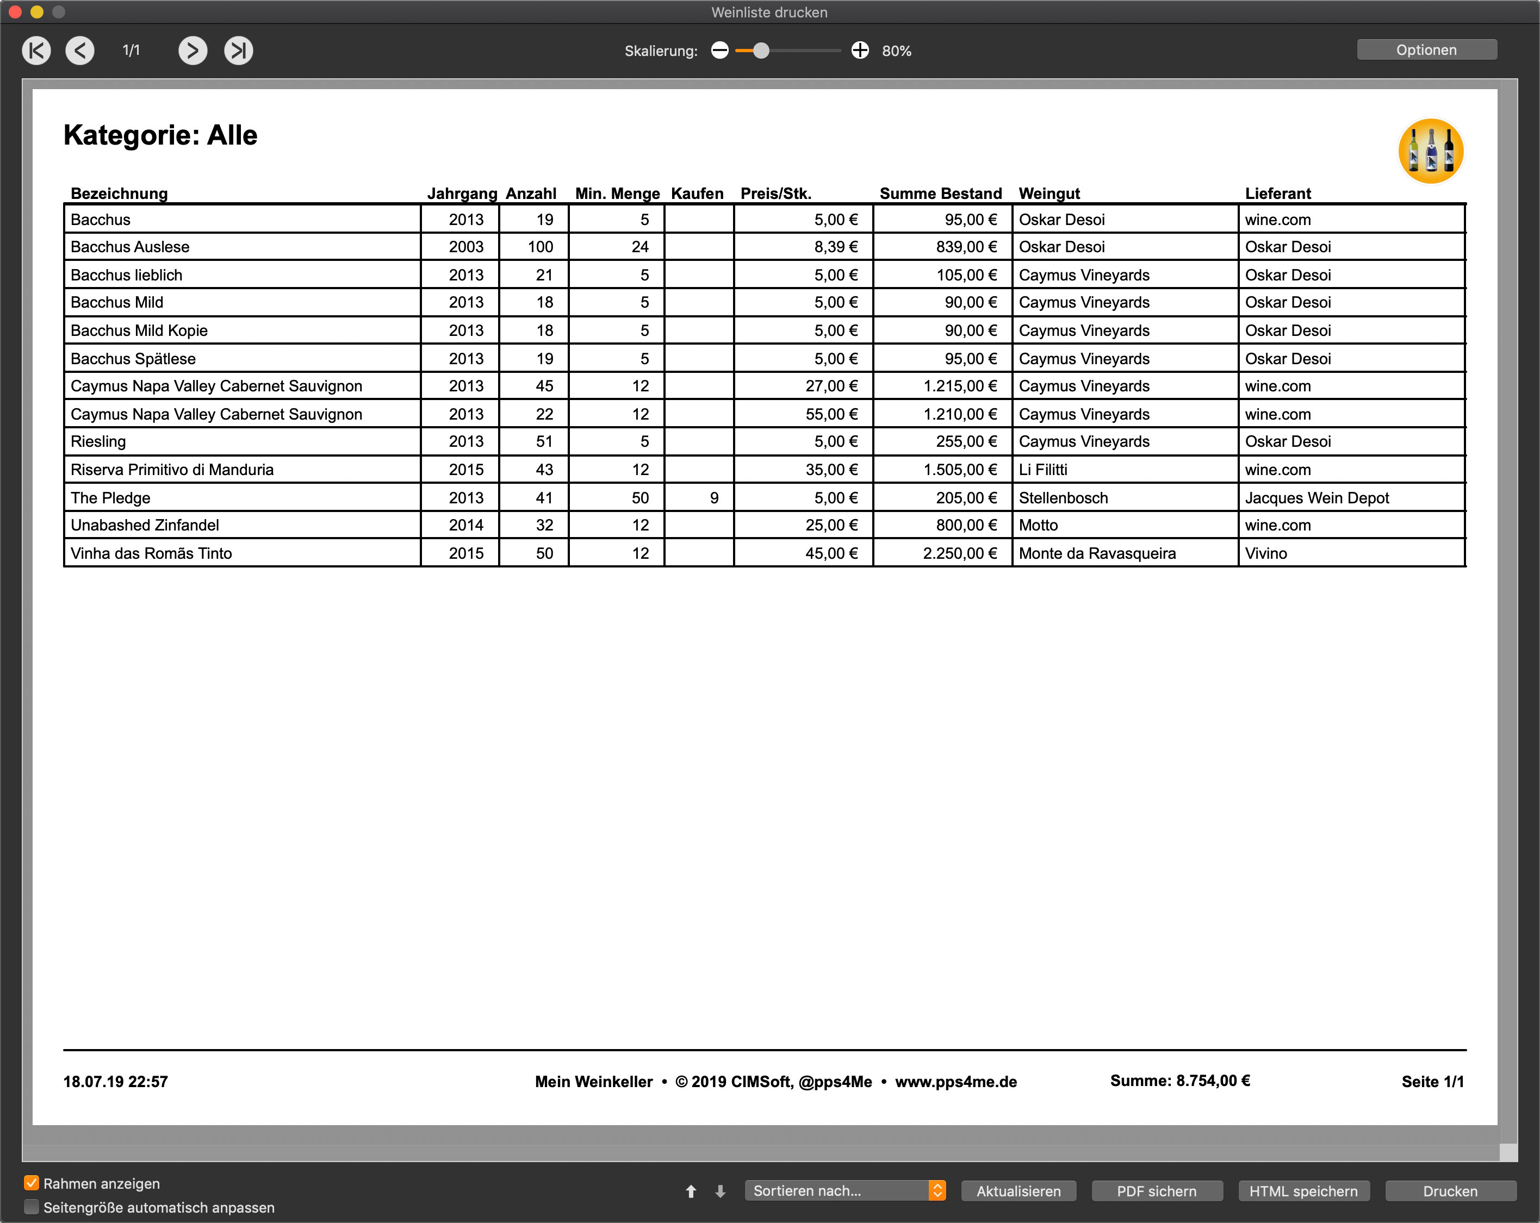This screenshot has width=1540, height=1223.
Task: Click the 18.07.19 22:57 timestamp
Action: pyautogui.click(x=115, y=1082)
